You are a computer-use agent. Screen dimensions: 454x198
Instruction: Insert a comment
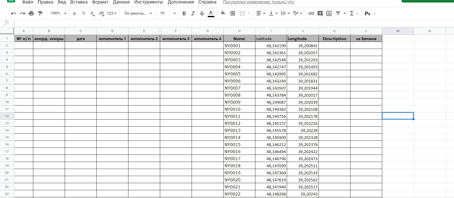tap(320, 13)
